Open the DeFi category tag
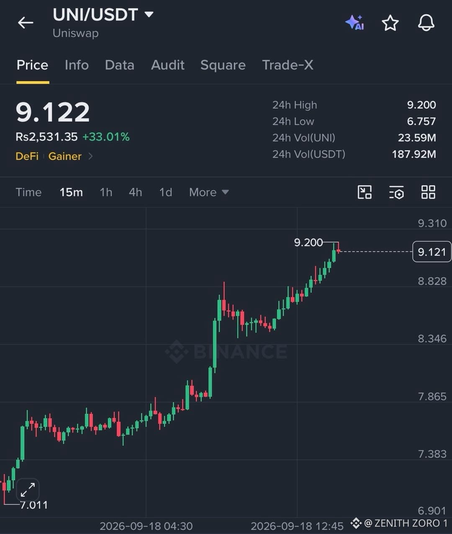The image size is (452, 534). click(27, 156)
